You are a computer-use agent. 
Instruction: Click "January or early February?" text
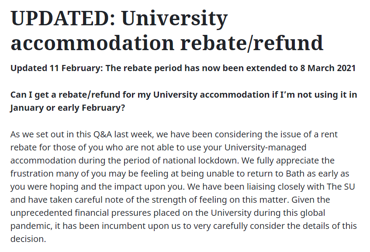click(68, 108)
